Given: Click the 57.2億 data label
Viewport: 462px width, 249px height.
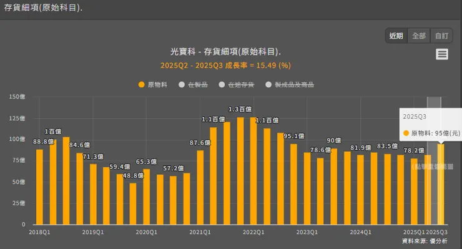Looking at the screenshot, I should pos(174,168).
